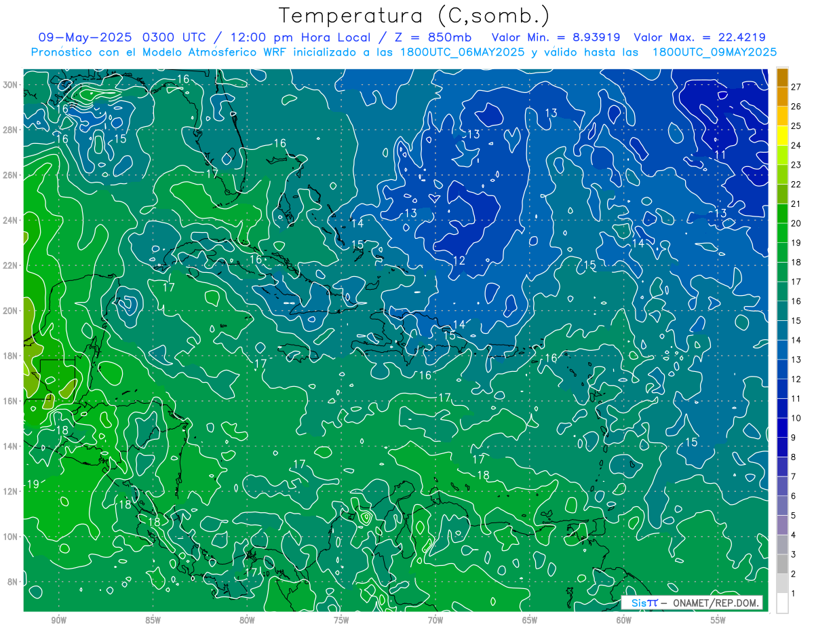Click the color bar label 22
Viewport: 814px width, 629px height.
click(x=796, y=184)
